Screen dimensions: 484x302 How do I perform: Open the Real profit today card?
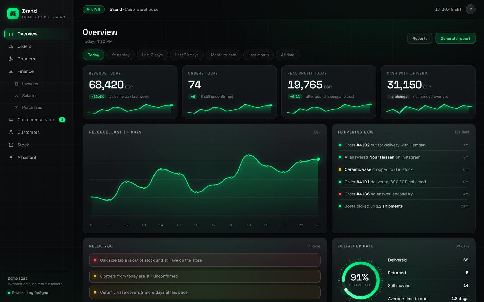pos(329,92)
